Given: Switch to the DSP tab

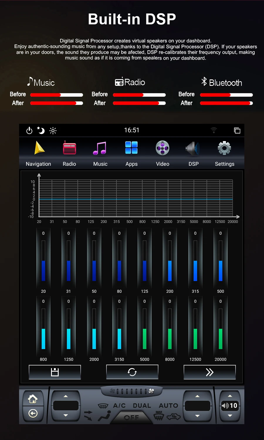Looking at the screenshot, I should 194,154.
